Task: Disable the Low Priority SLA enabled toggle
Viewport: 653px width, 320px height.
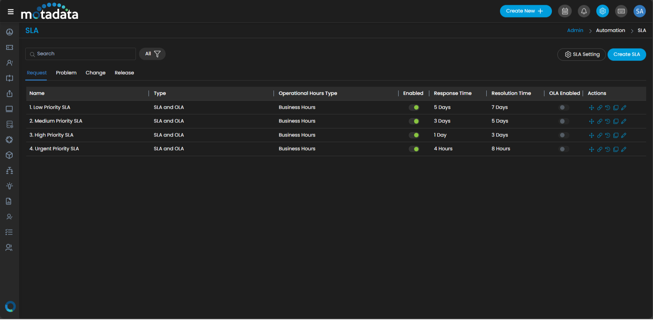Action: pos(414,108)
